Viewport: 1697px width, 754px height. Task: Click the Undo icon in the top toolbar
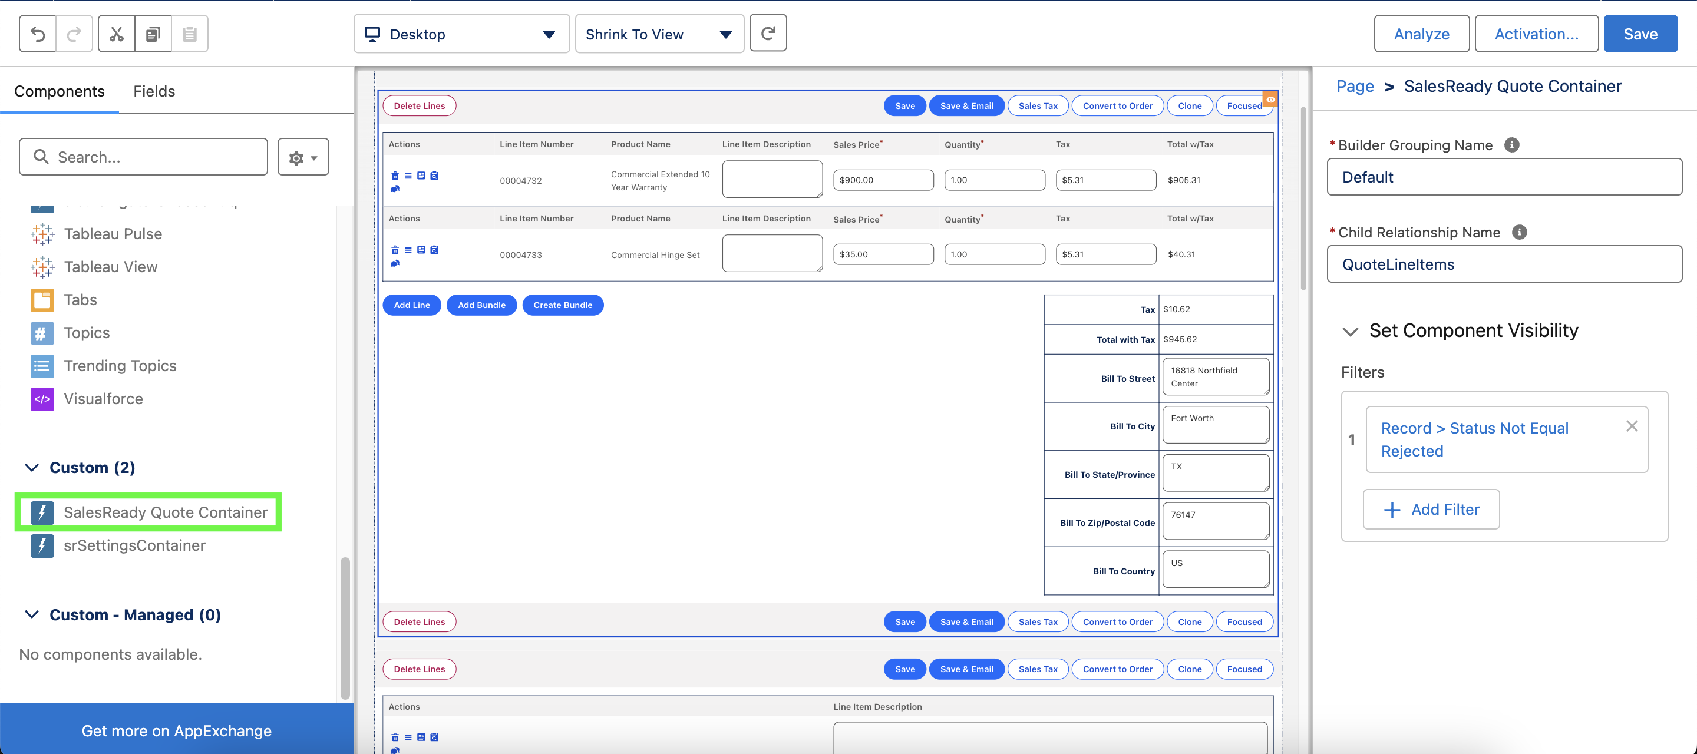[38, 34]
